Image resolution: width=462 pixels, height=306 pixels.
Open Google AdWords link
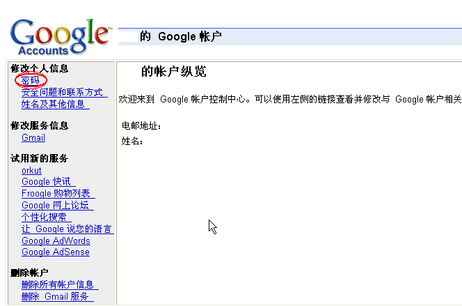[56, 240]
